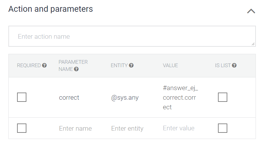This screenshot has height=143, width=263.
Task: Click the Enter value field
Action: coord(179,128)
